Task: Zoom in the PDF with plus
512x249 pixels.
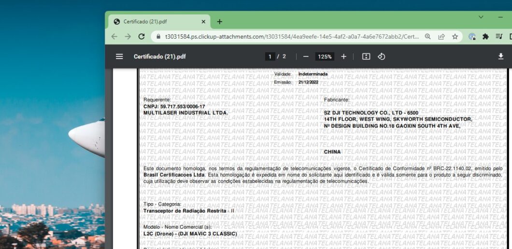Action: (x=343, y=56)
